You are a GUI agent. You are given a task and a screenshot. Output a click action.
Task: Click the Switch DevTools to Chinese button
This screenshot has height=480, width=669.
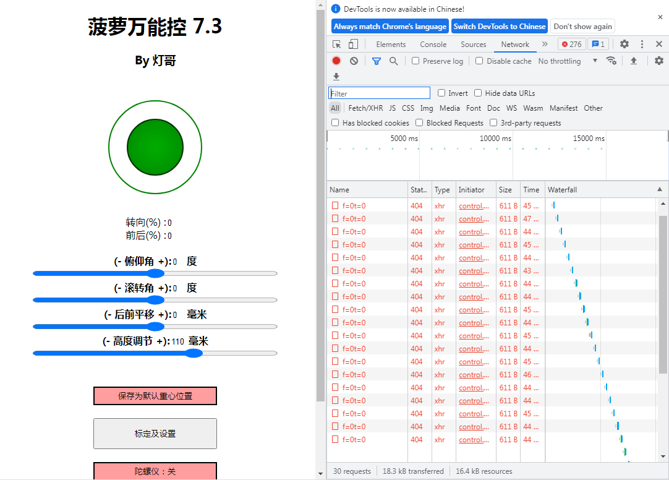[500, 26]
